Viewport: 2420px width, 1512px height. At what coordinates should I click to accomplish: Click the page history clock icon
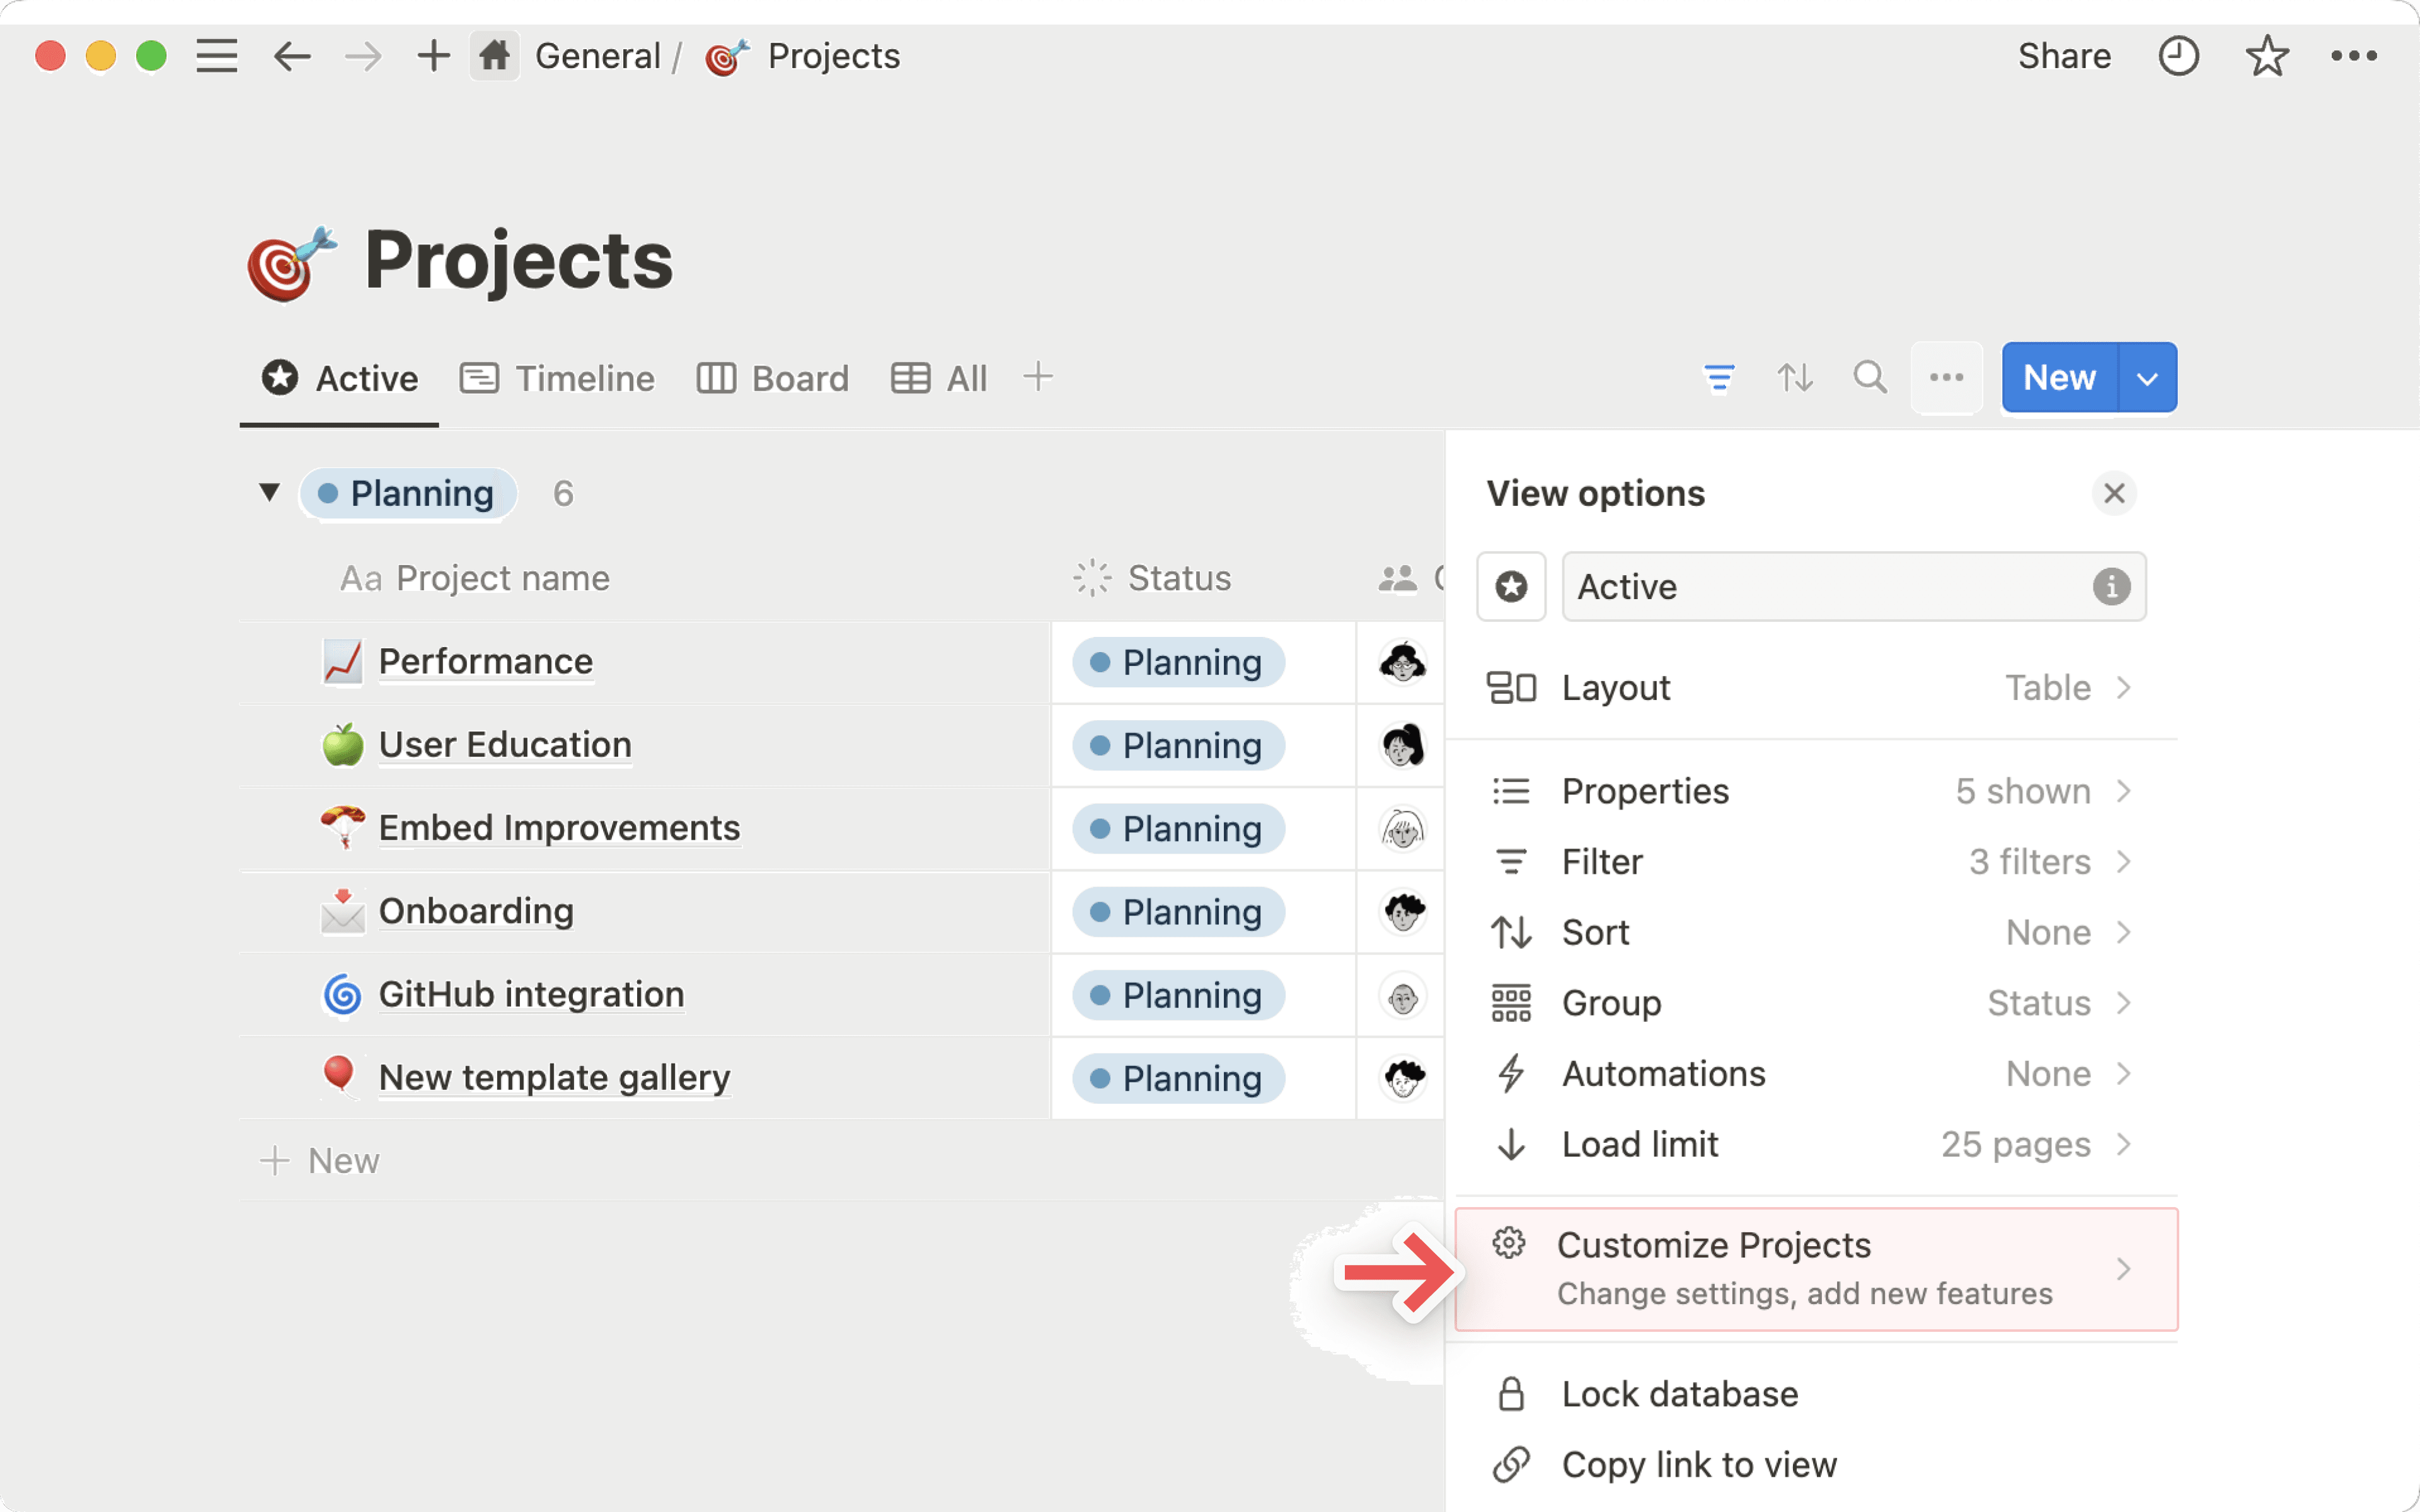[2178, 56]
